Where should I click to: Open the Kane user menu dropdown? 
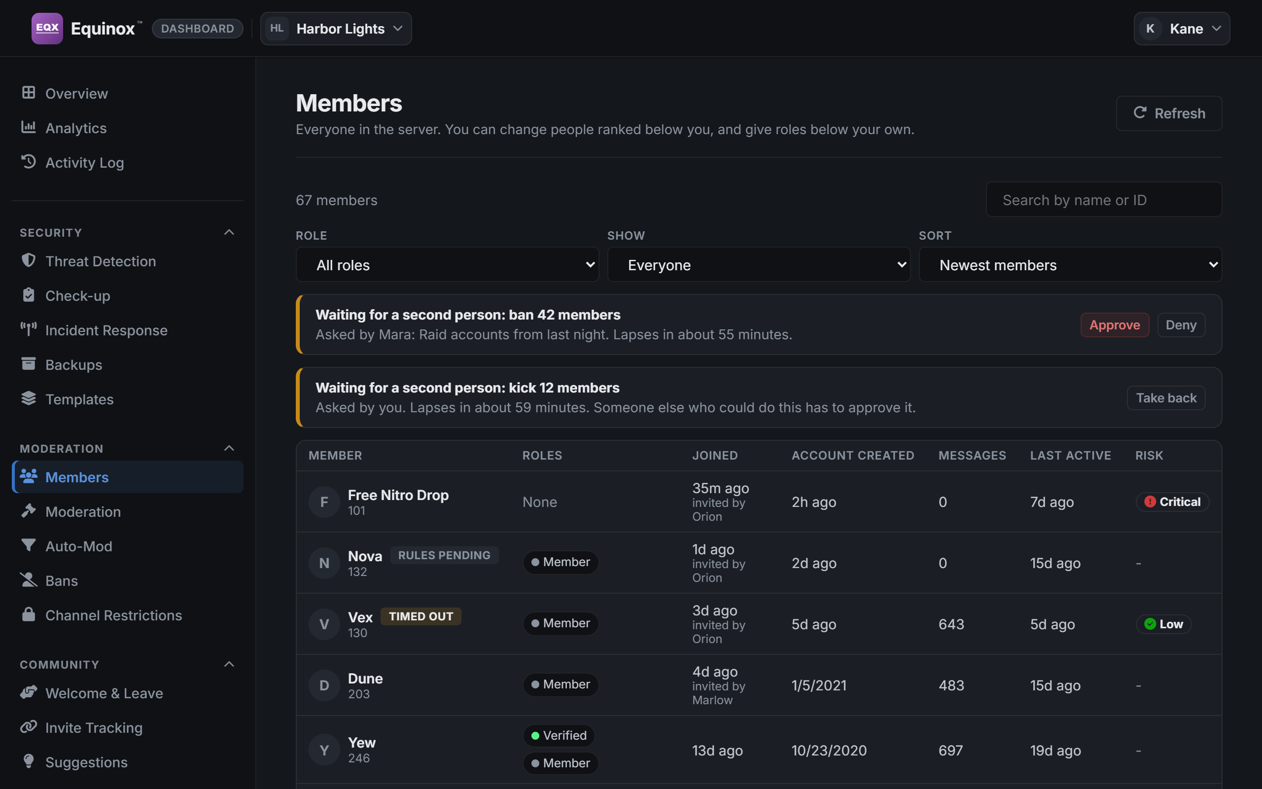1181,29
